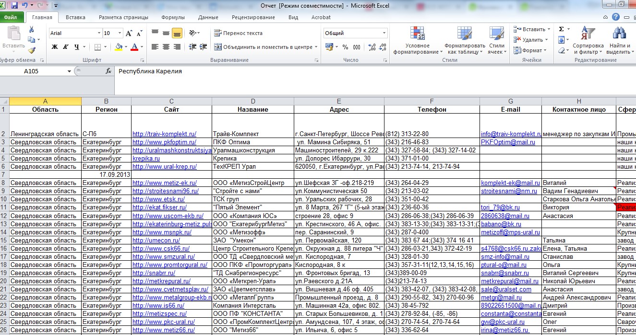This screenshot has width=636, height=335.
Task: Toggle underline Ч formatting
Action: pos(77,47)
